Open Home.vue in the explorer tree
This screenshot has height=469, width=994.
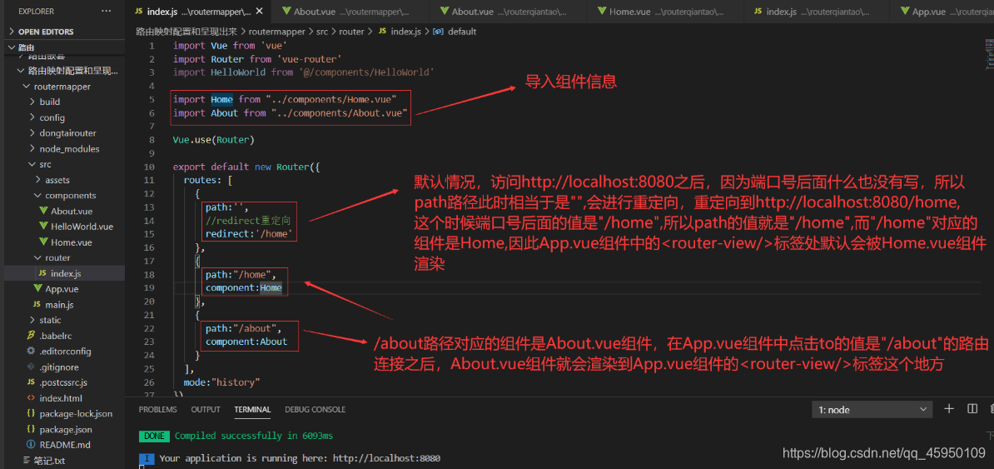pyautogui.click(x=71, y=242)
